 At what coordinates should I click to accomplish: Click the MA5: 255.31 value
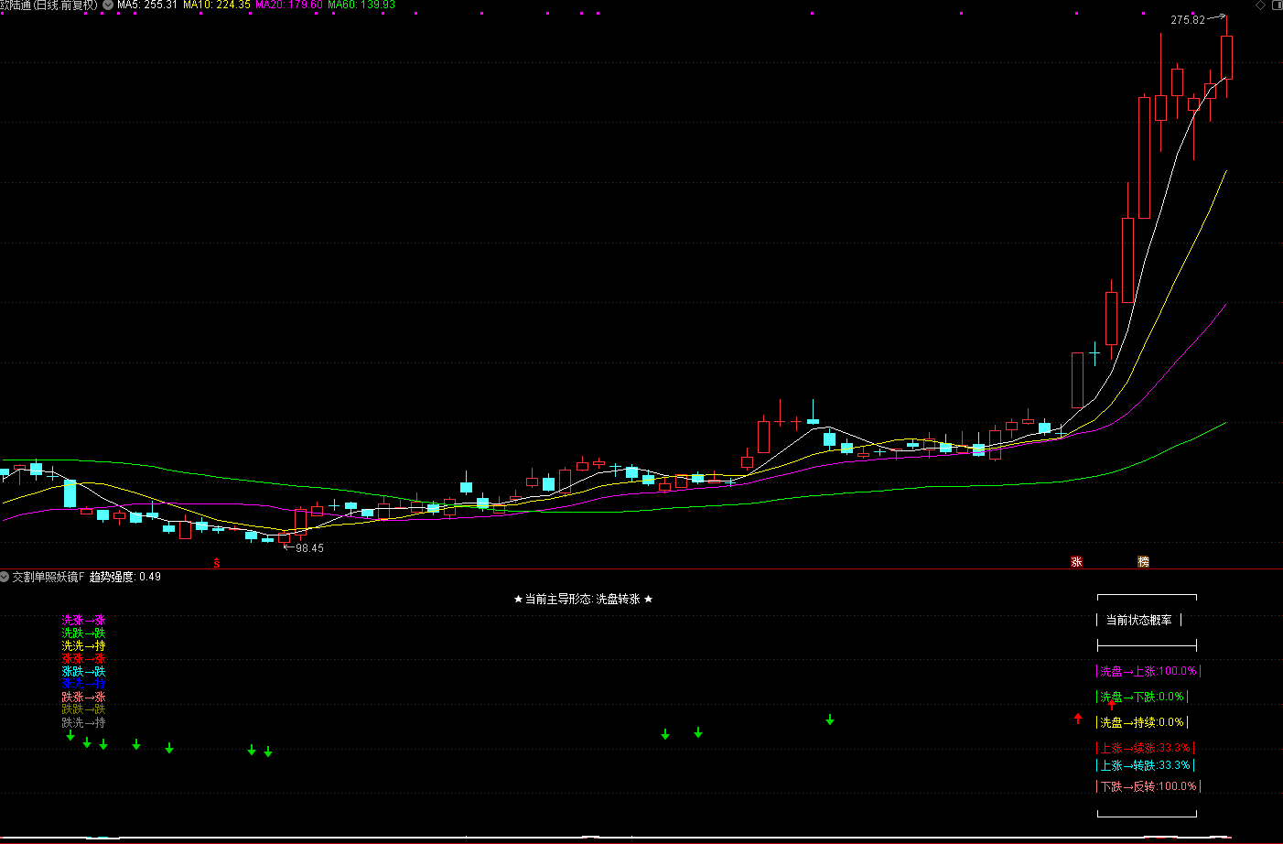[147, 5]
